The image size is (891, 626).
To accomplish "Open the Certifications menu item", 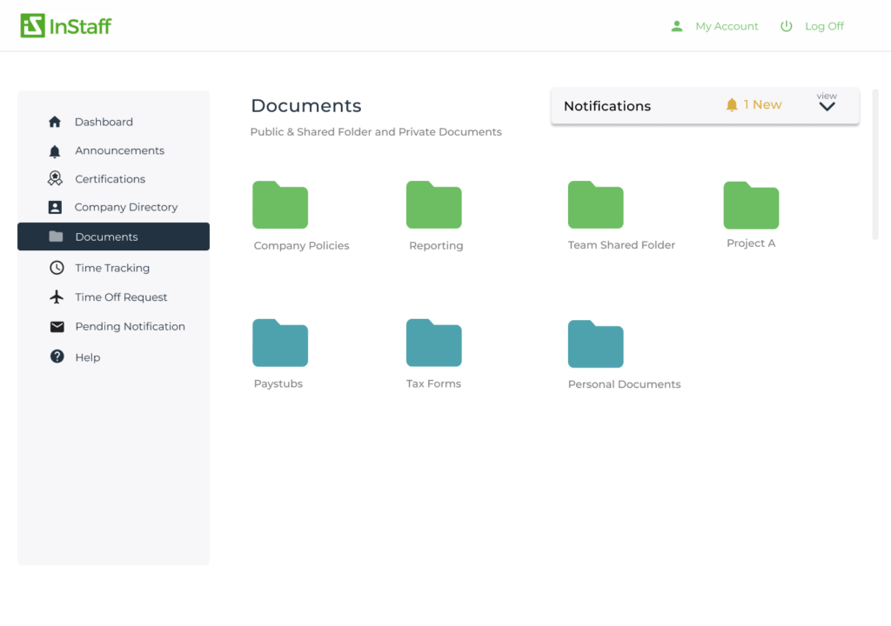I will [111, 179].
